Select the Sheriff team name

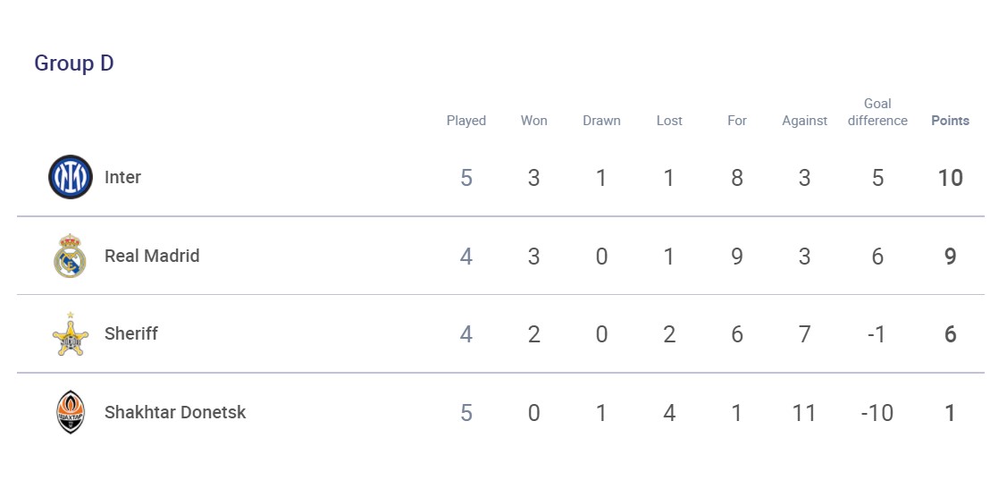point(131,333)
